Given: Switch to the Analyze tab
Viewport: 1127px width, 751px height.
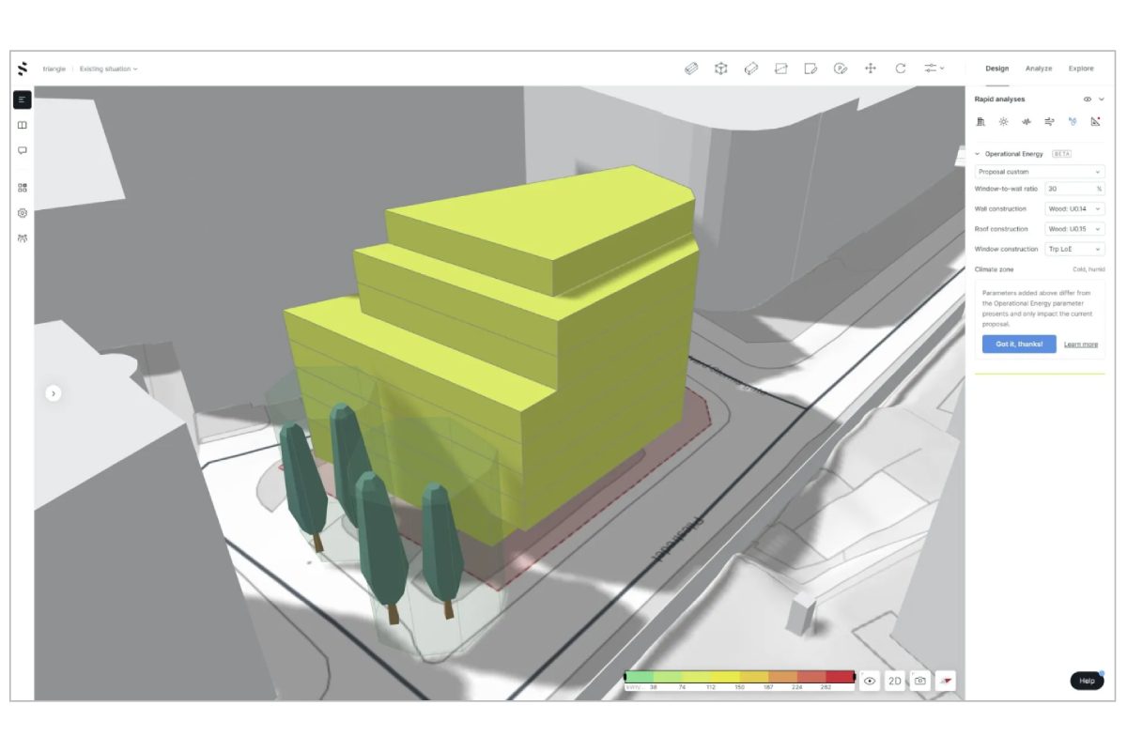Looking at the screenshot, I should (1038, 69).
